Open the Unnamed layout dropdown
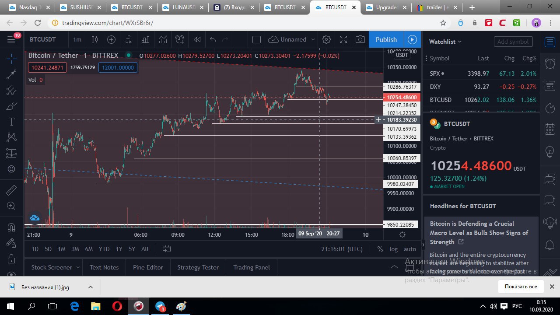This screenshot has height=315, width=560. pos(292,39)
